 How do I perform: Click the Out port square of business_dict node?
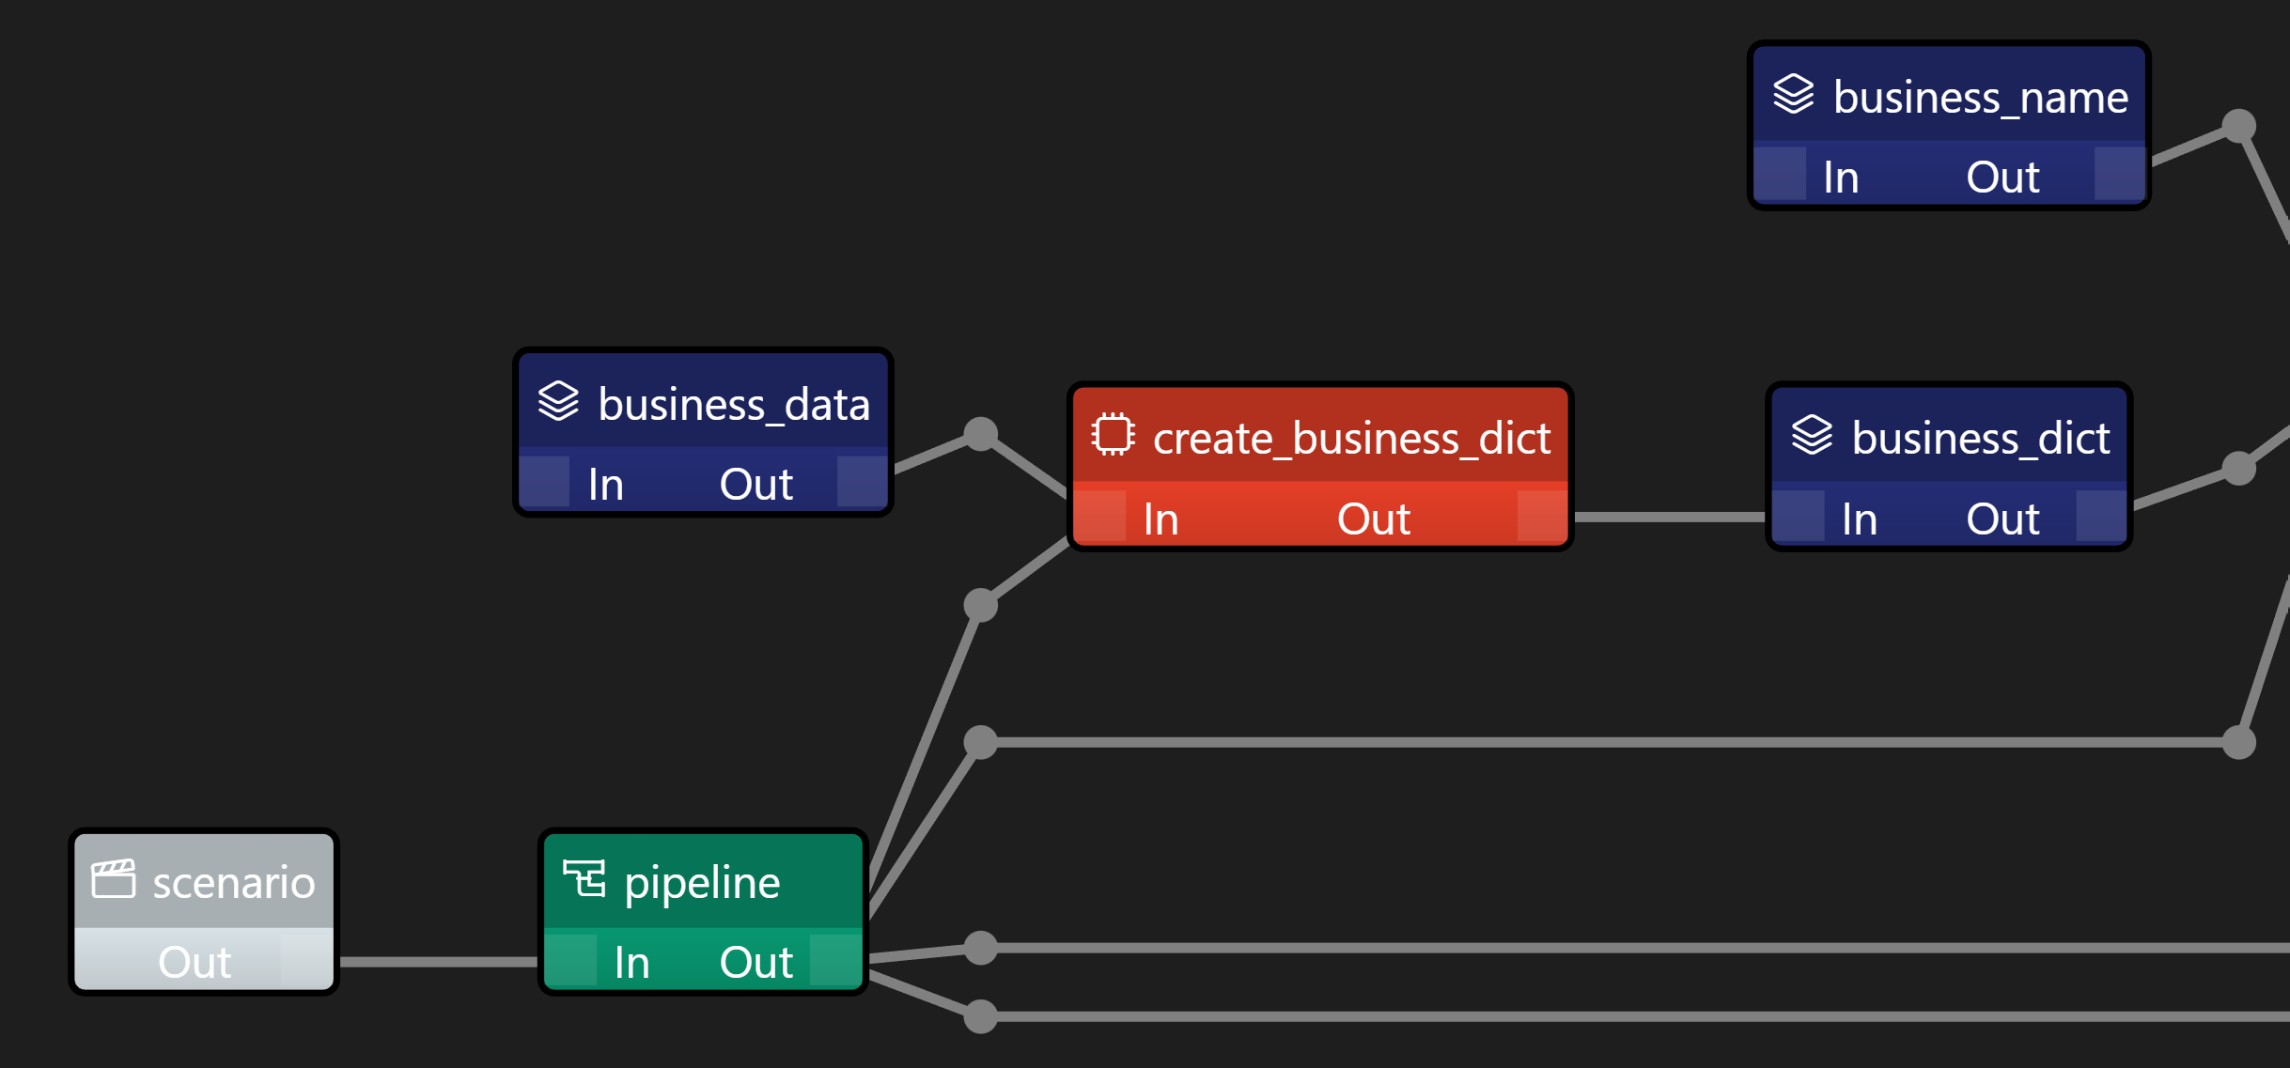coord(2101,515)
